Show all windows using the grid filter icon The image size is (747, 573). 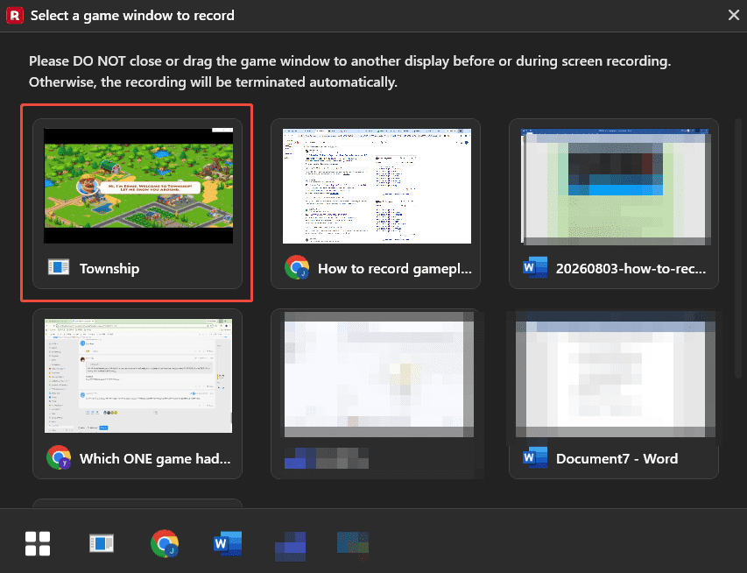coord(38,544)
